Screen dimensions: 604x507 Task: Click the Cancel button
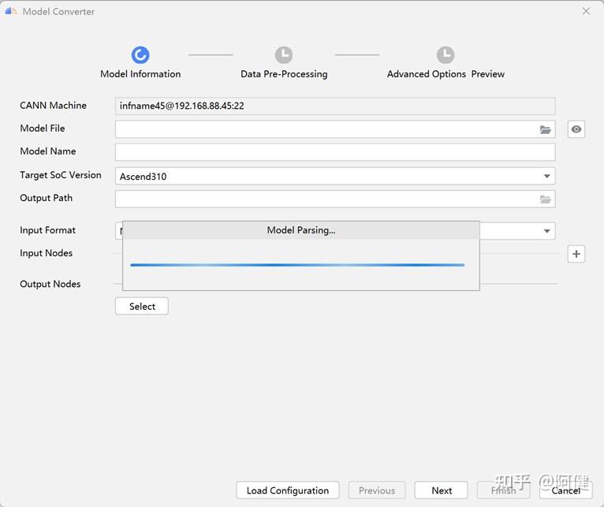pos(565,490)
